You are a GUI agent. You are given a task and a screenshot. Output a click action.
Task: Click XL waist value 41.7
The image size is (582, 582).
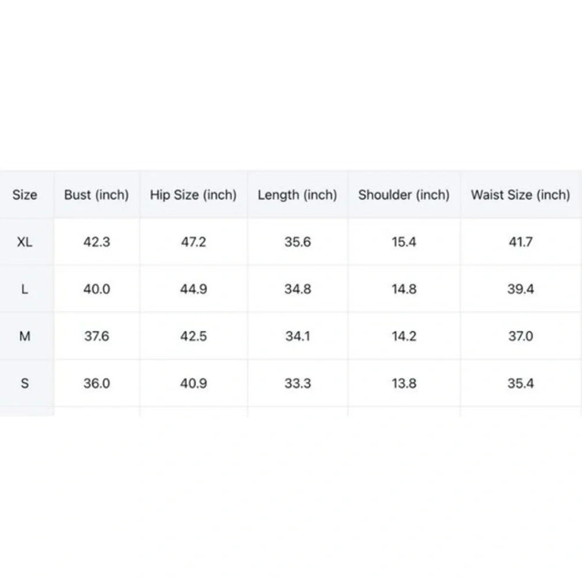520,242
